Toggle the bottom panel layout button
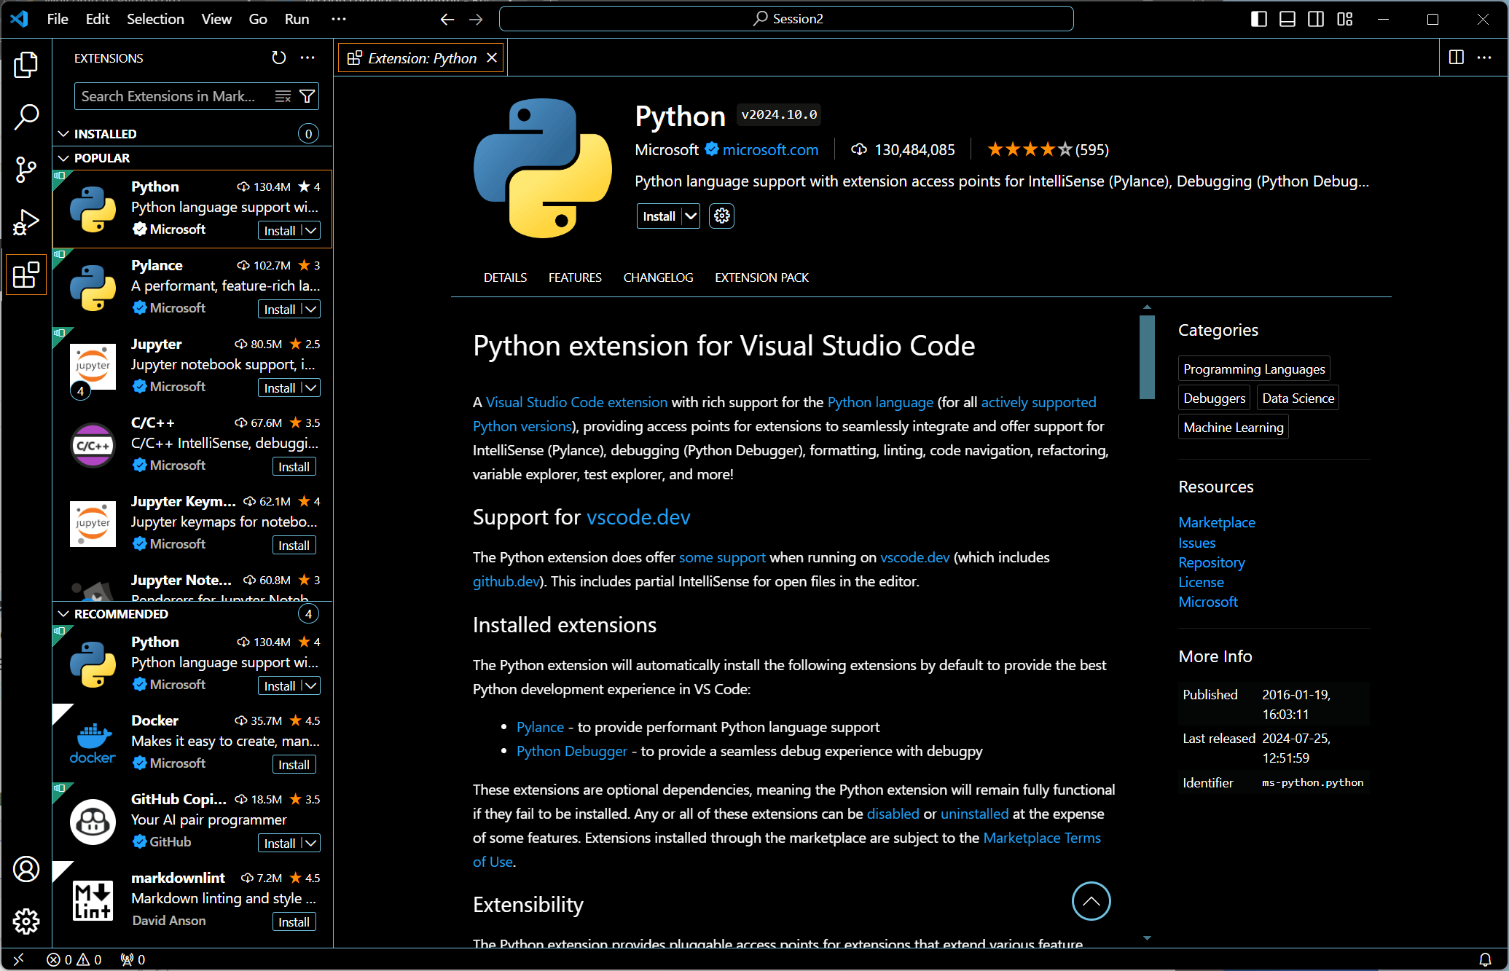The image size is (1509, 971). (x=1287, y=19)
